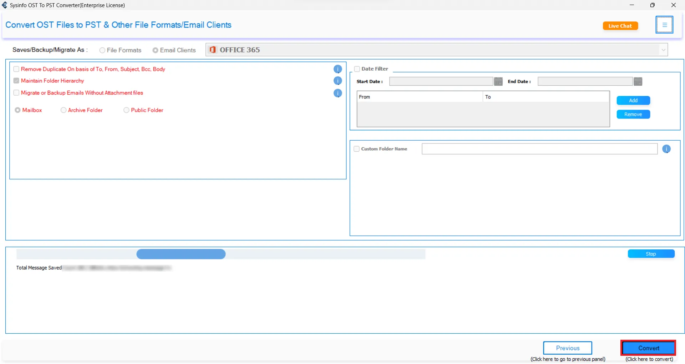This screenshot has height=364, width=685.
Task: Click info icon next to Maintain Folder Hierarchy
Action: click(x=338, y=81)
